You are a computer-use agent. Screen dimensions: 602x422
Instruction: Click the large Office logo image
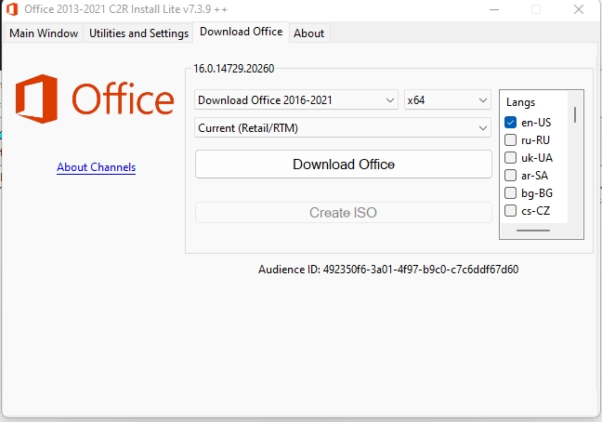(95, 99)
